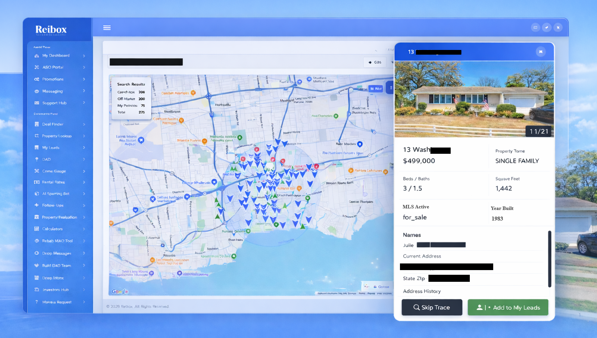
Task: Click the Off-Market 200 search result row
Action: [131, 99]
